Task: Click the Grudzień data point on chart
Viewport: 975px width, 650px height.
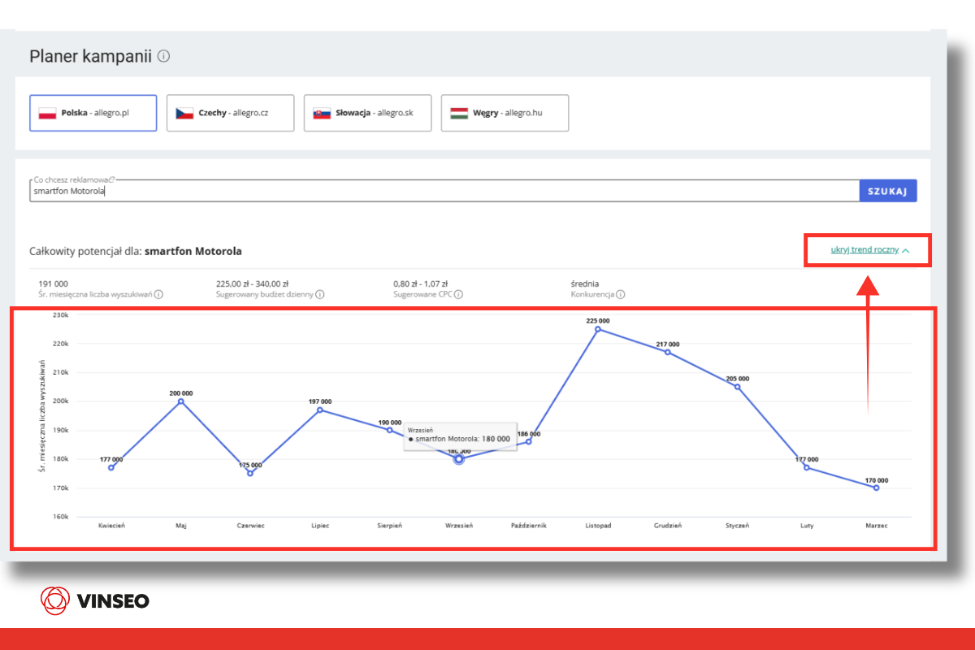Action: point(668,352)
